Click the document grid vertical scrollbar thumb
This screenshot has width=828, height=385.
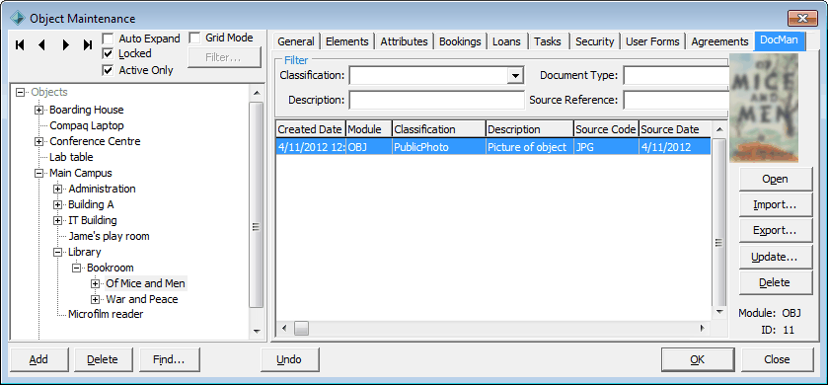coord(718,222)
